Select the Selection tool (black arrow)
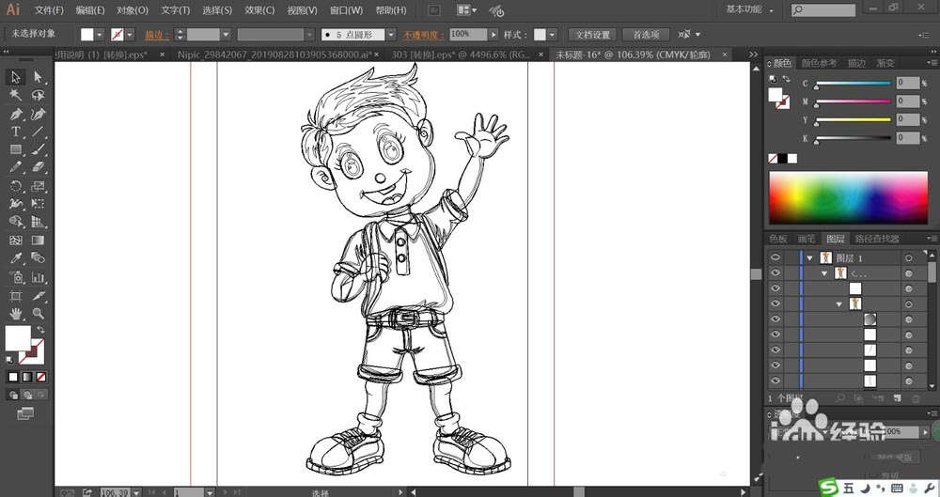940x497 pixels. [x=16, y=77]
